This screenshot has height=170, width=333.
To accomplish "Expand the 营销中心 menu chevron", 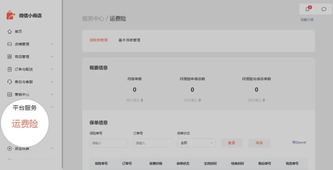I will point(52,95).
